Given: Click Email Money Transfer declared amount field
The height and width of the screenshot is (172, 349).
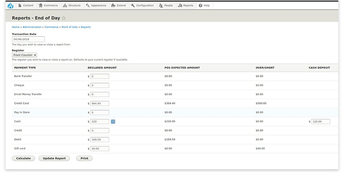Looking at the screenshot, I should coord(99,95).
